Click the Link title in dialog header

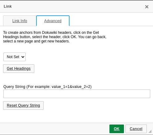[8, 6]
